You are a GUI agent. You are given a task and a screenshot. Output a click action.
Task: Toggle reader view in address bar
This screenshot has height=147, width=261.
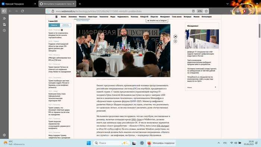(x=194, y=11)
